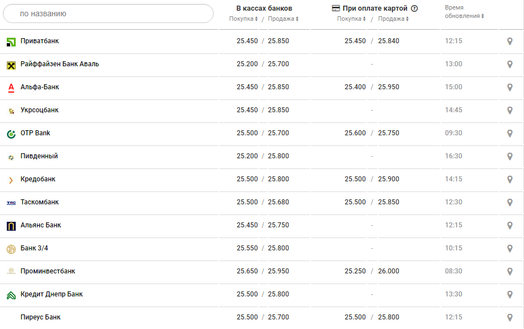Click the map marker for OTP Bank
The height and width of the screenshot is (329, 524).
(x=509, y=134)
